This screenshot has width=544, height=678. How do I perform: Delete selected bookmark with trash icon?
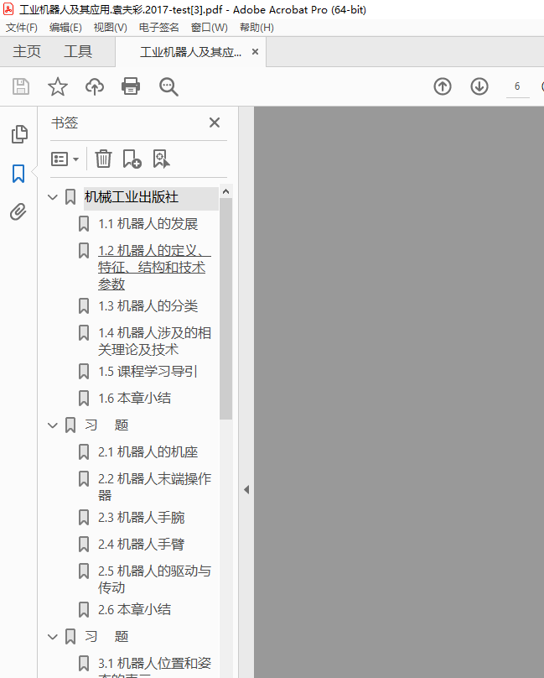pyautogui.click(x=103, y=159)
